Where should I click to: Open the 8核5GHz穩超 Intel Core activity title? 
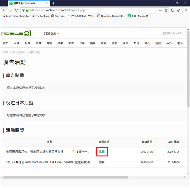(48, 162)
